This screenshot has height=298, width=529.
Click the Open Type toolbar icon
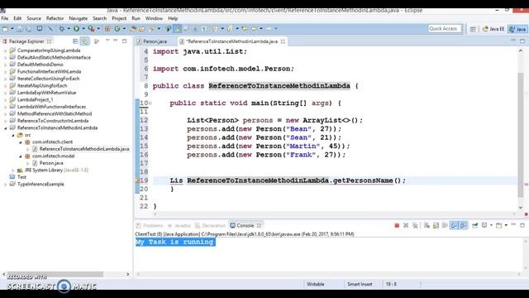(133, 29)
